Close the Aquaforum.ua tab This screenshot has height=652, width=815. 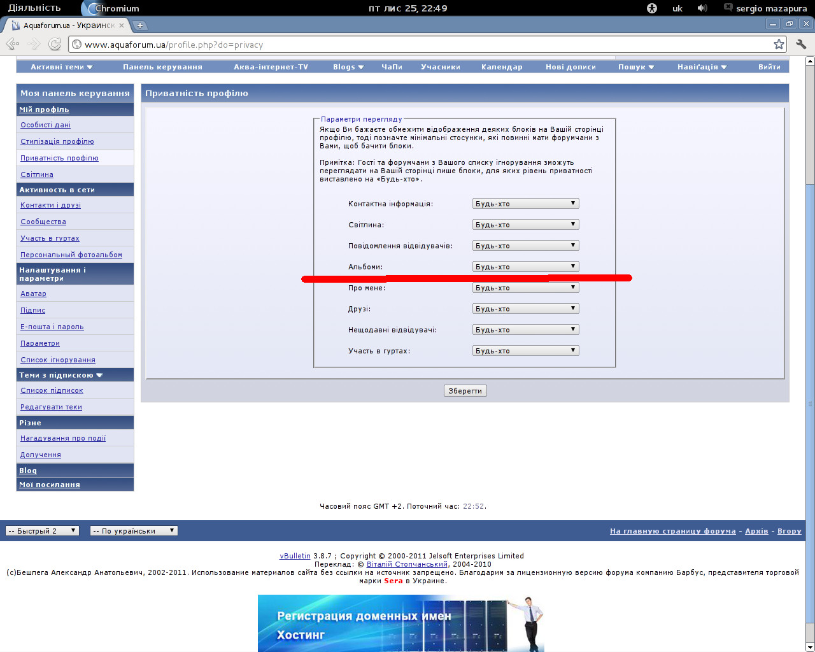pos(122,25)
